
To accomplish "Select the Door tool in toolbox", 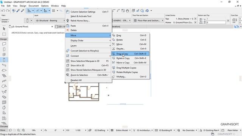I will tap(4, 49).
